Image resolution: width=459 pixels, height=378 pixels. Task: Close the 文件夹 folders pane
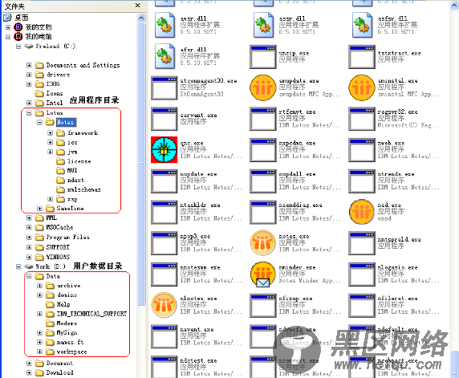(x=137, y=6)
